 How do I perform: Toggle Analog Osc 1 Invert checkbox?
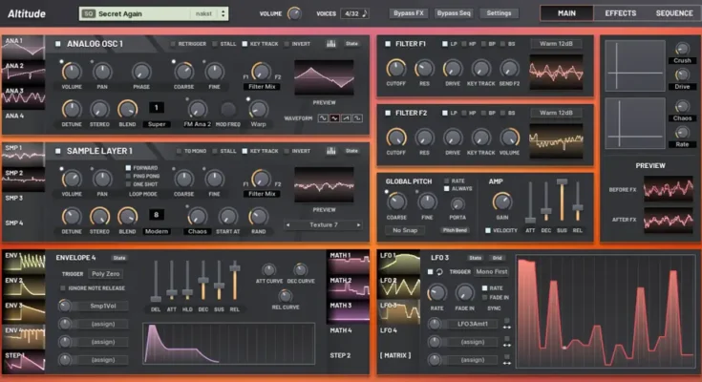click(287, 44)
